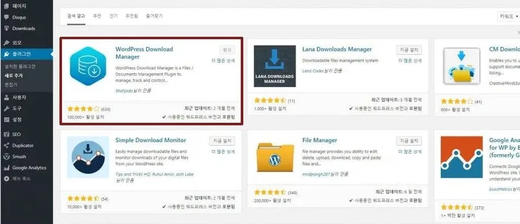Viewport: 520px width, 224px height.
Task: Open 더 많은 상세 for Simple Download Monitor
Action: pos(224,151)
